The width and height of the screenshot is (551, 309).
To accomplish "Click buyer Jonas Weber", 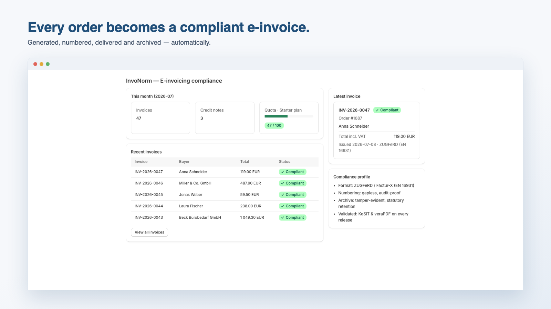I will pos(191,195).
